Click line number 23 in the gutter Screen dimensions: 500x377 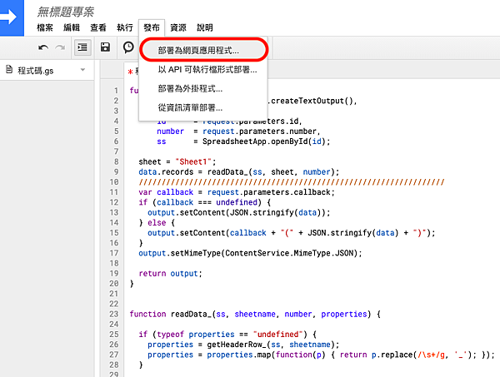tap(114, 314)
